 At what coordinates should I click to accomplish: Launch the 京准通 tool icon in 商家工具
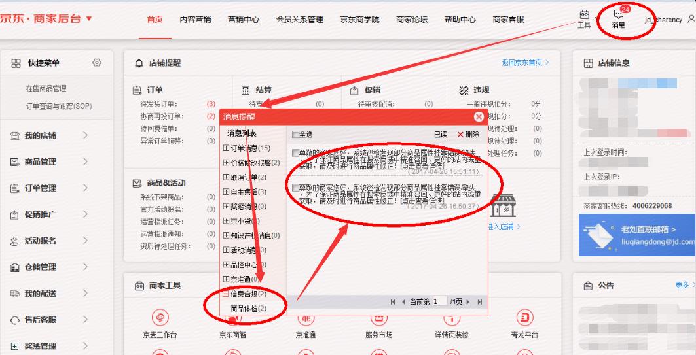tap(306, 318)
